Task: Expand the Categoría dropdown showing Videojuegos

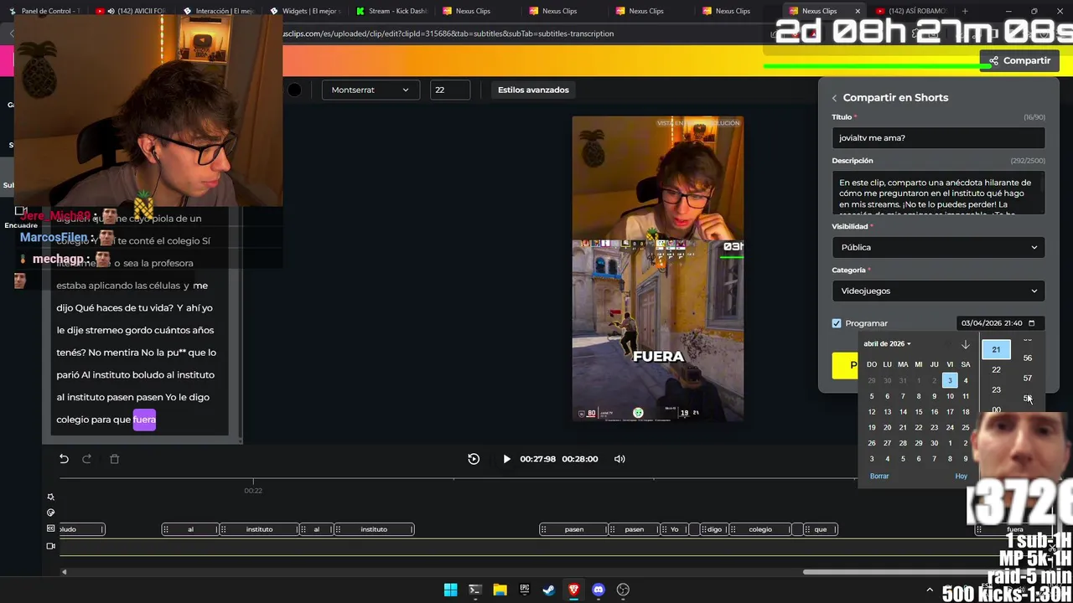Action: tap(939, 291)
